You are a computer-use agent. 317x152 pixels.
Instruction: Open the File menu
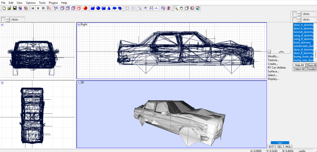[x=3, y=3]
